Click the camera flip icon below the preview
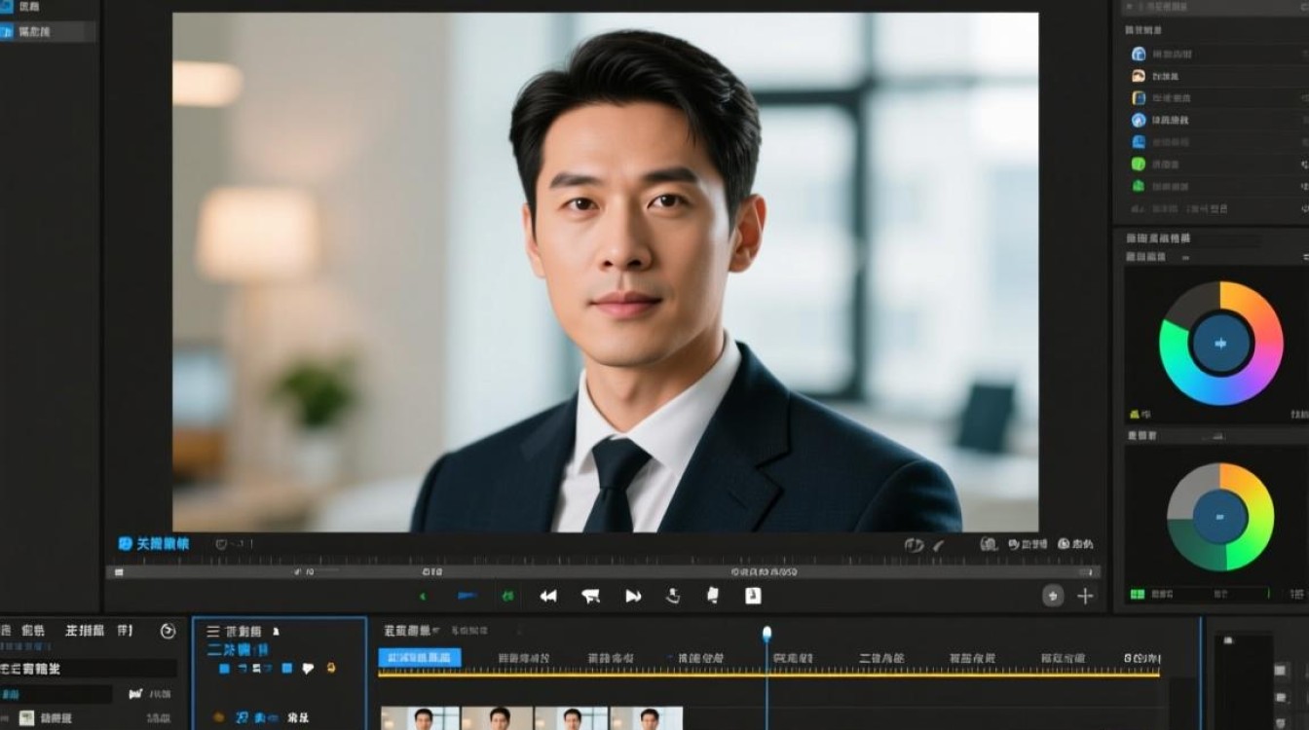The width and height of the screenshot is (1309, 730). [x=675, y=597]
